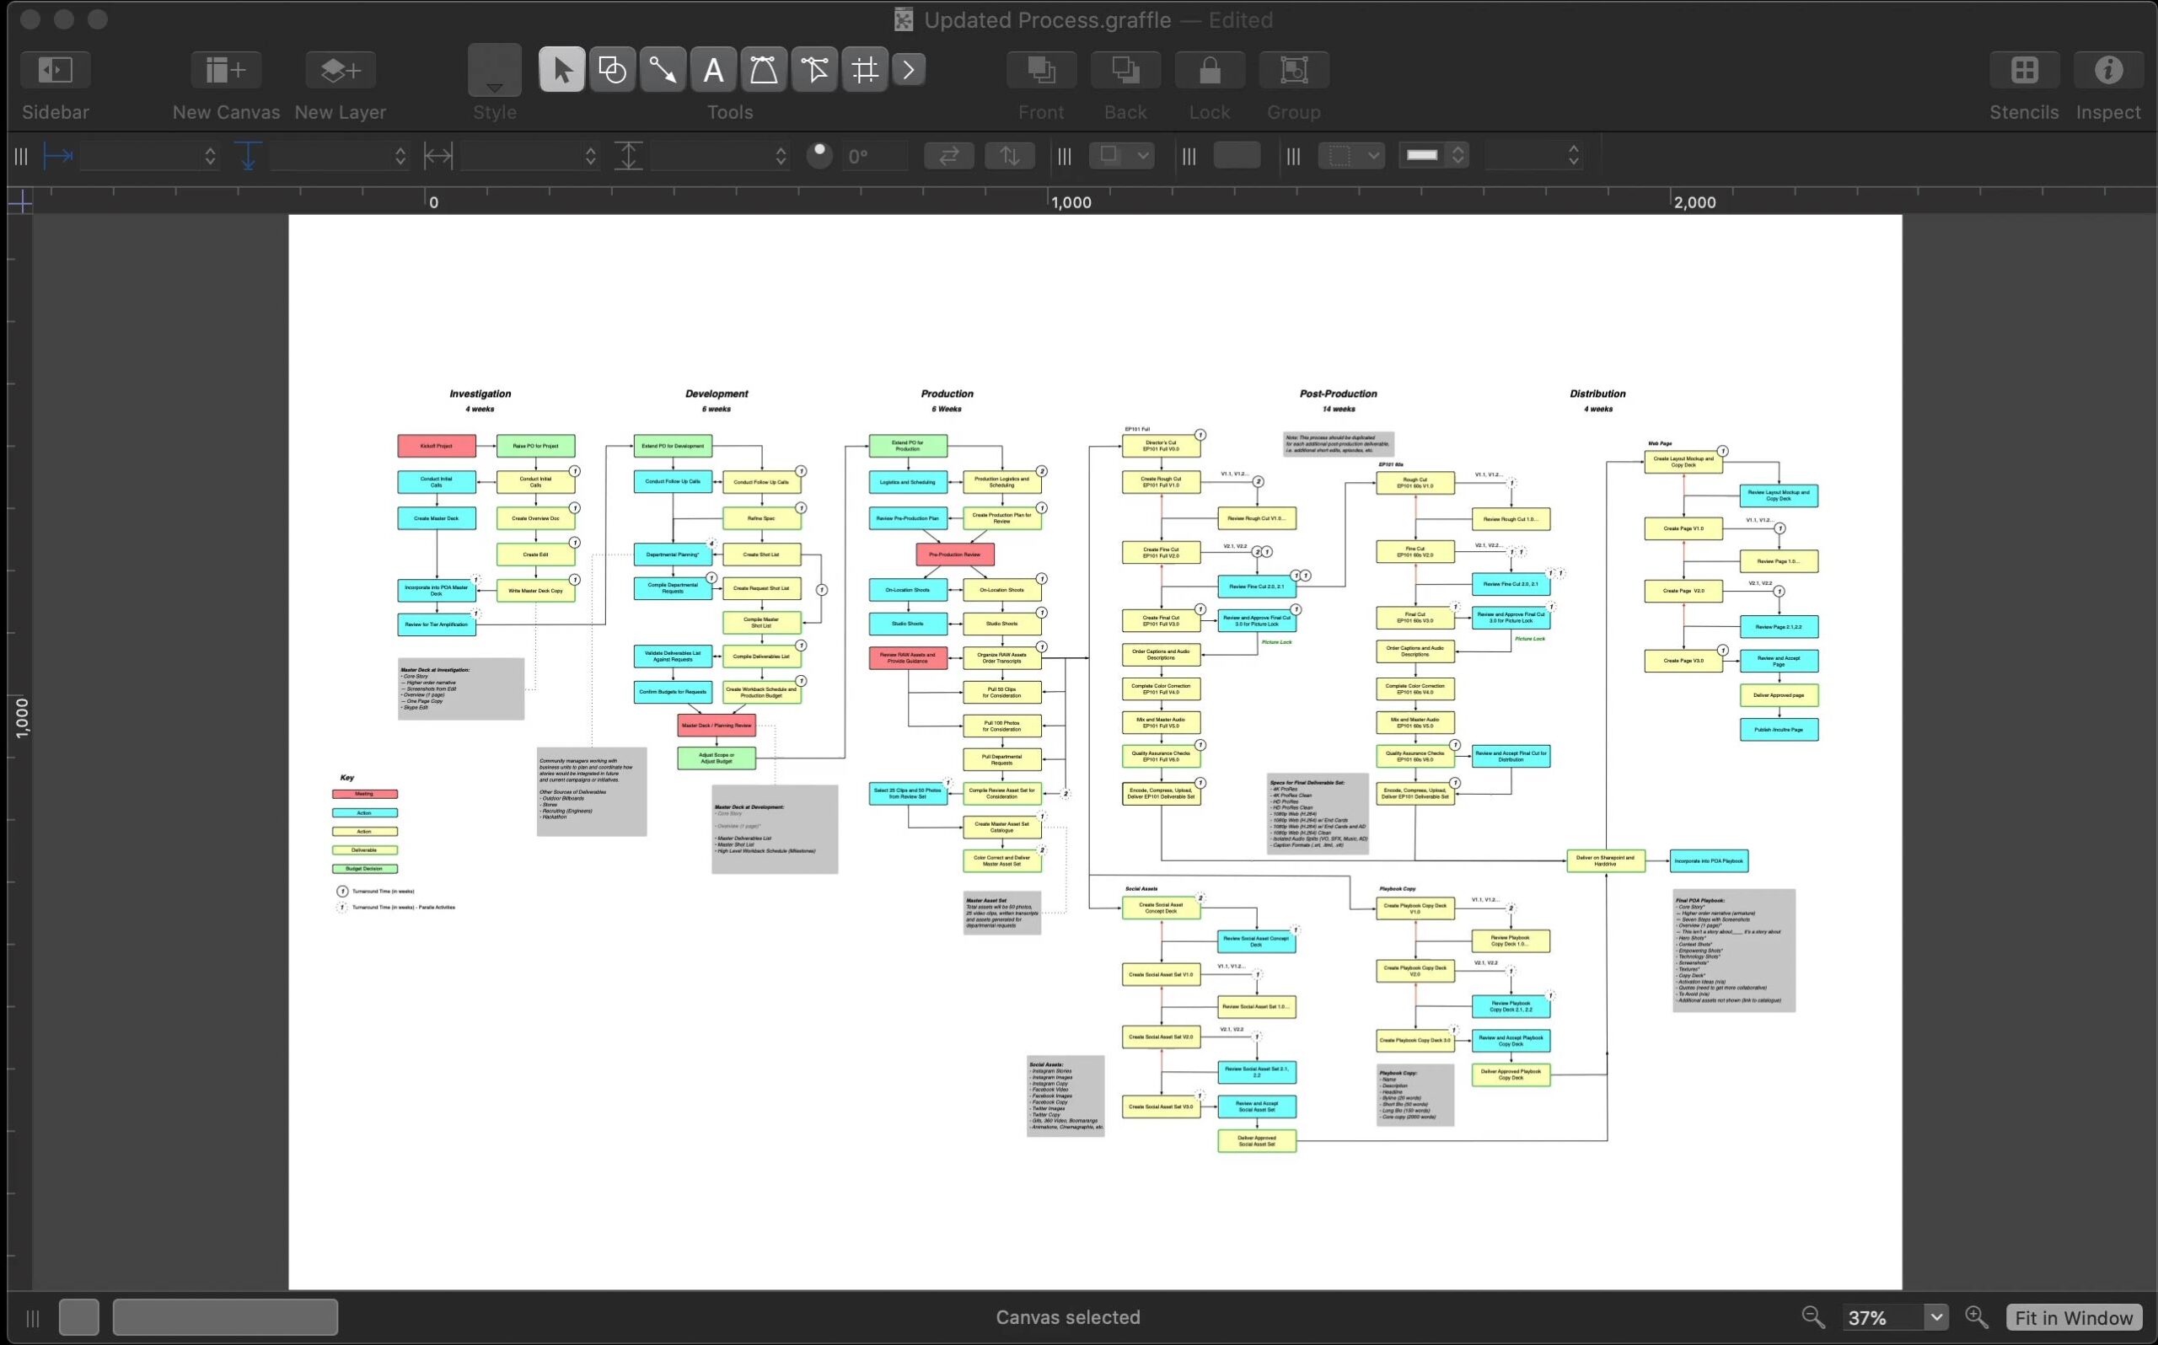Bring selection to Front
The width and height of the screenshot is (2158, 1345).
tap(1039, 68)
